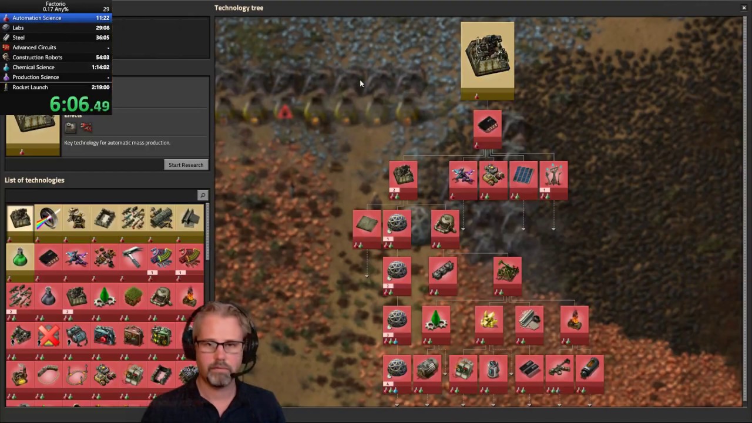
Task: Click the Fast inserter node in the tree
Action: pyautogui.click(x=463, y=180)
